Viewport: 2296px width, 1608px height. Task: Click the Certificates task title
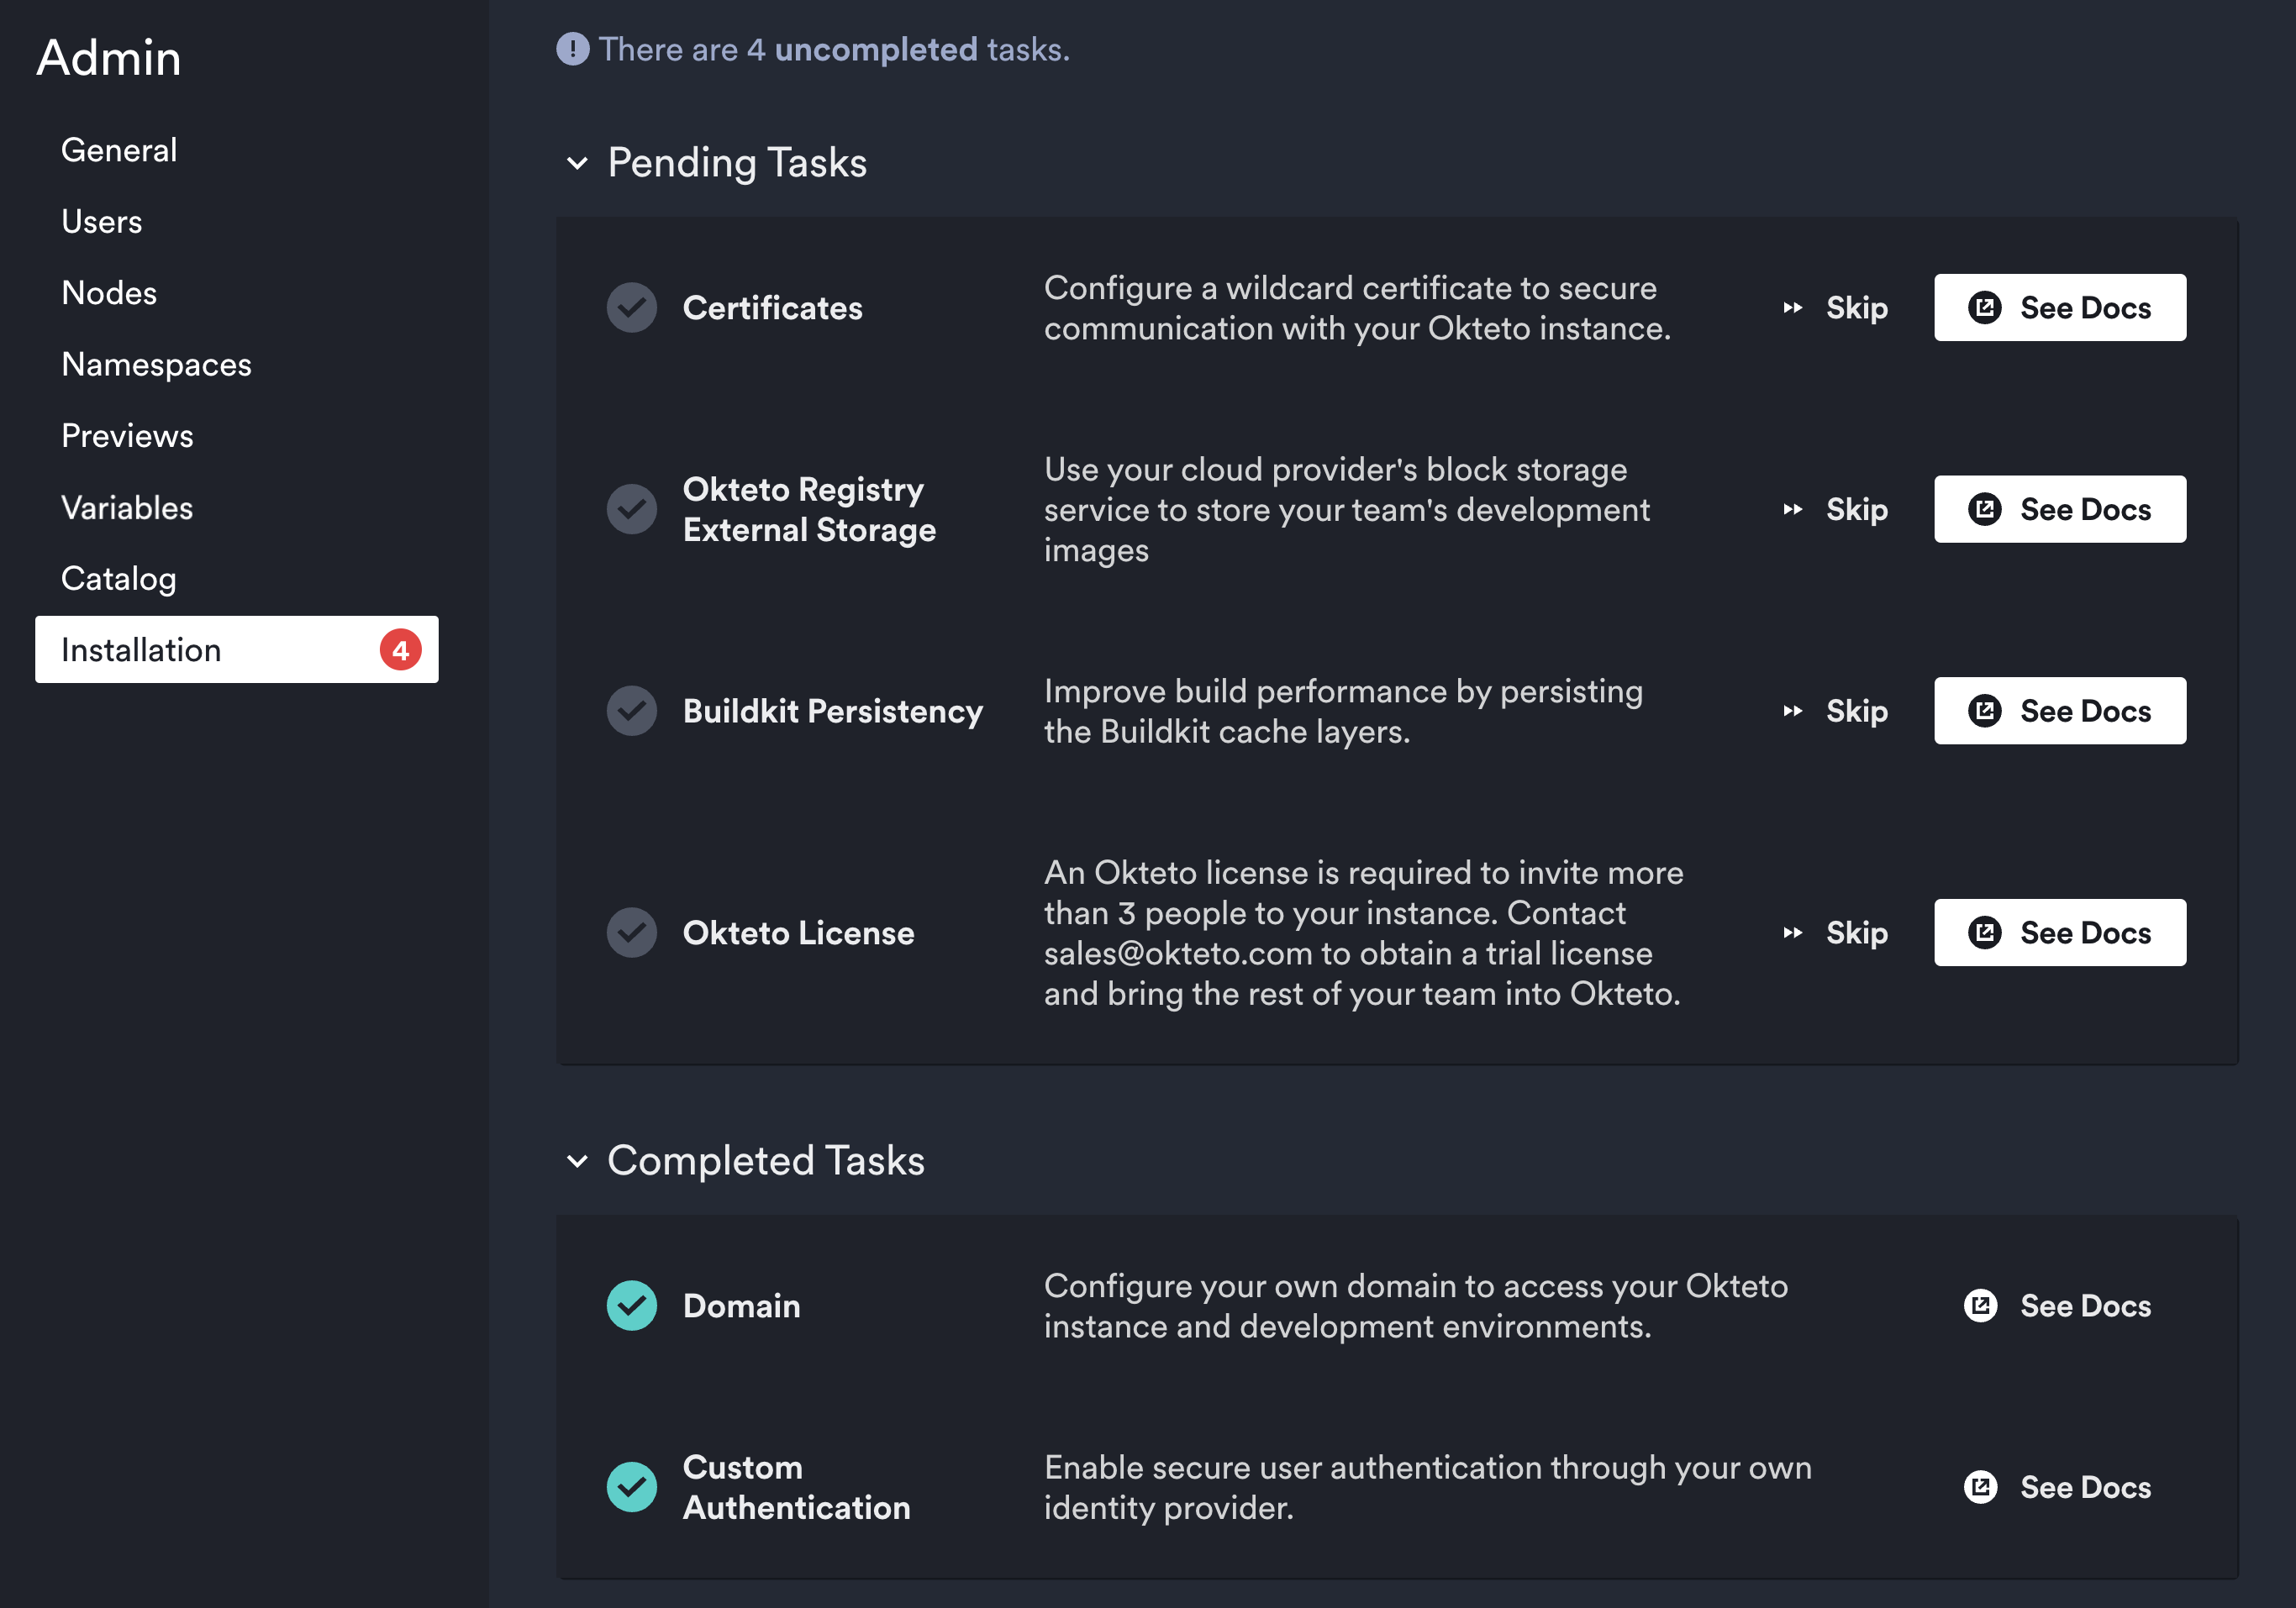pos(773,307)
